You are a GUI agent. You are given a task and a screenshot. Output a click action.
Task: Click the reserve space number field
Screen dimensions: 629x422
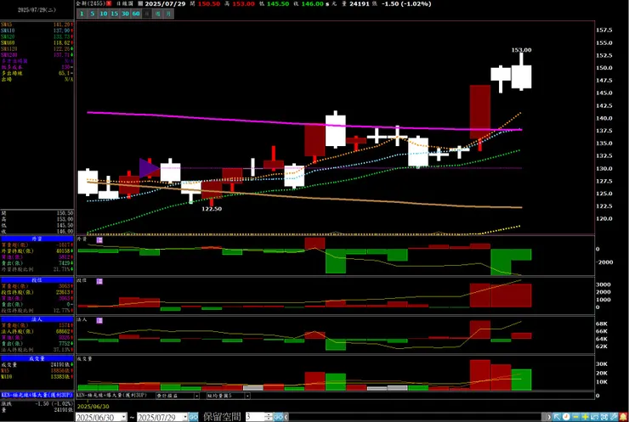[x=256, y=417]
